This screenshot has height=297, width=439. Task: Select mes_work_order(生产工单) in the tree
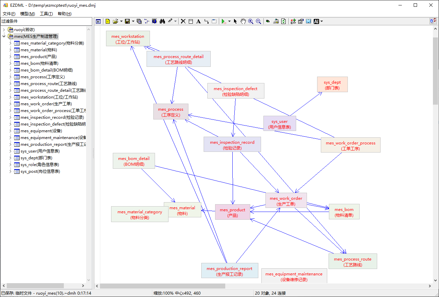(x=46, y=104)
